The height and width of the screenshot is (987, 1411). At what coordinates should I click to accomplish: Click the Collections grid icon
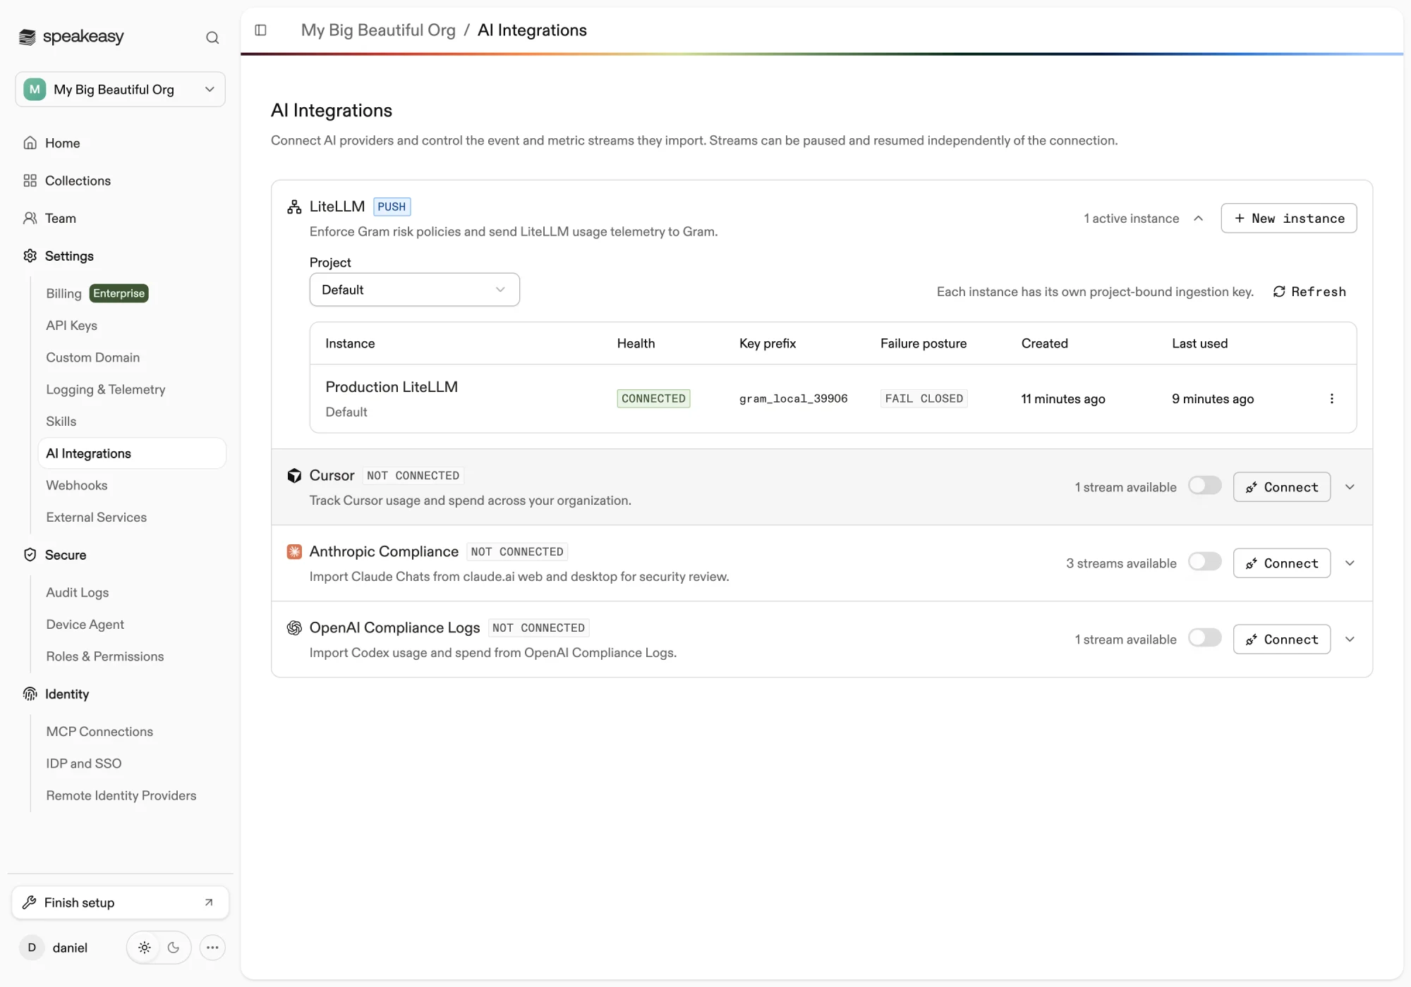coord(30,180)
